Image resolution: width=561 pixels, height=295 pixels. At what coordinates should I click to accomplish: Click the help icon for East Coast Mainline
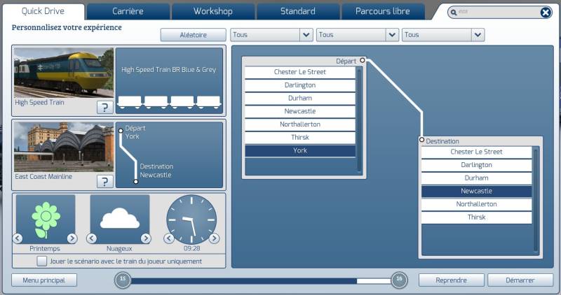coord(104,181)
